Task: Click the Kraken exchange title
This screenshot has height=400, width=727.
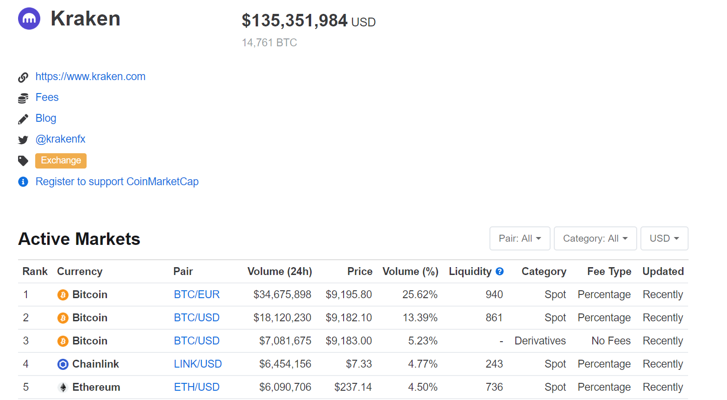Action: point(86,19)
